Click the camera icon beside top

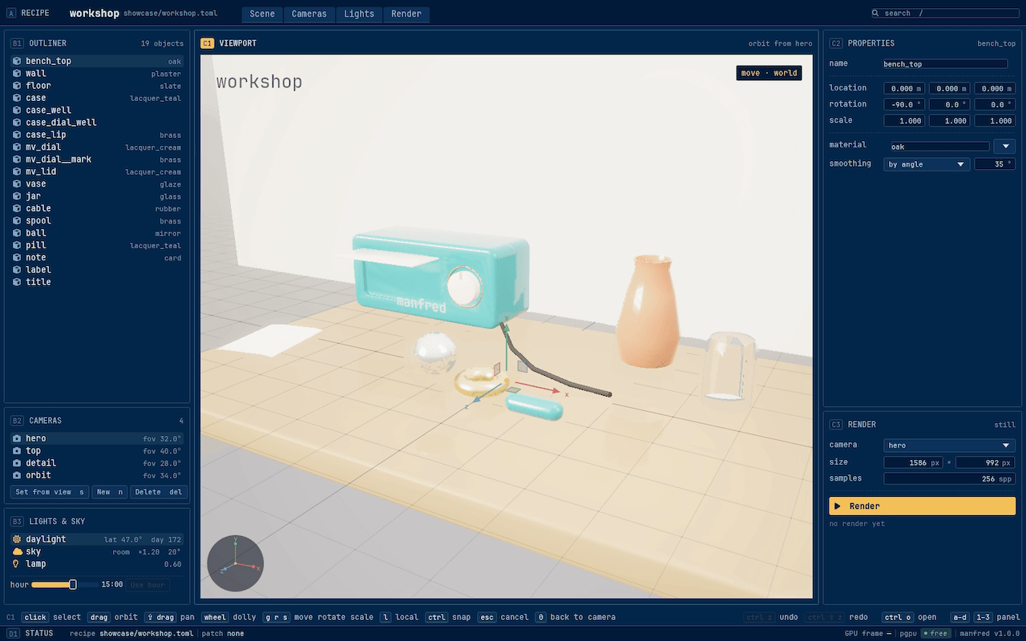(17, 451)
